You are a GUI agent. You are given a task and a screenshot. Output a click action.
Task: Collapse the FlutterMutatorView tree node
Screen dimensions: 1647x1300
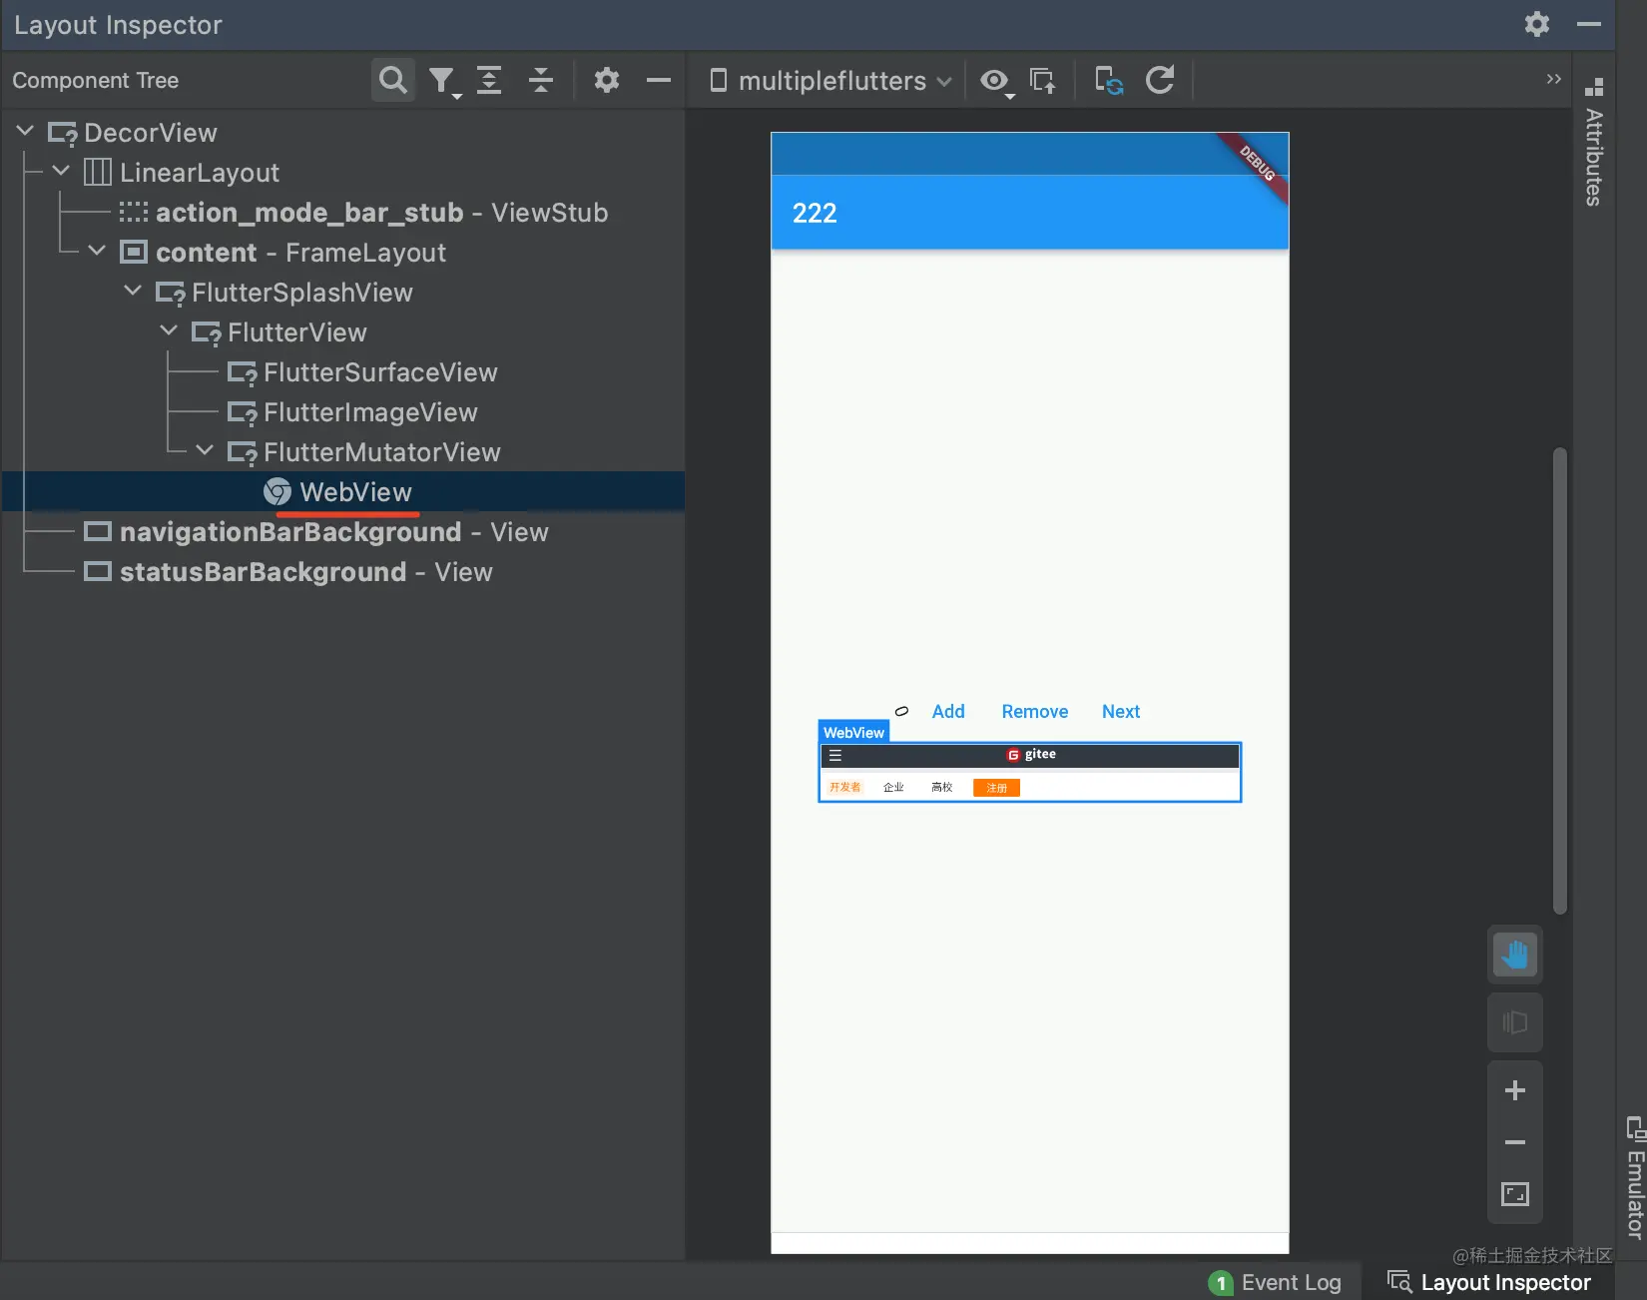point(205,450)
